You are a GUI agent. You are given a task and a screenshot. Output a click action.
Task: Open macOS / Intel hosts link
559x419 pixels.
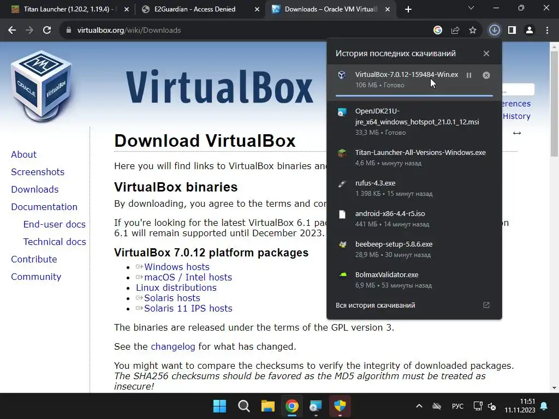pyautogui.click(x=188, y=277)
